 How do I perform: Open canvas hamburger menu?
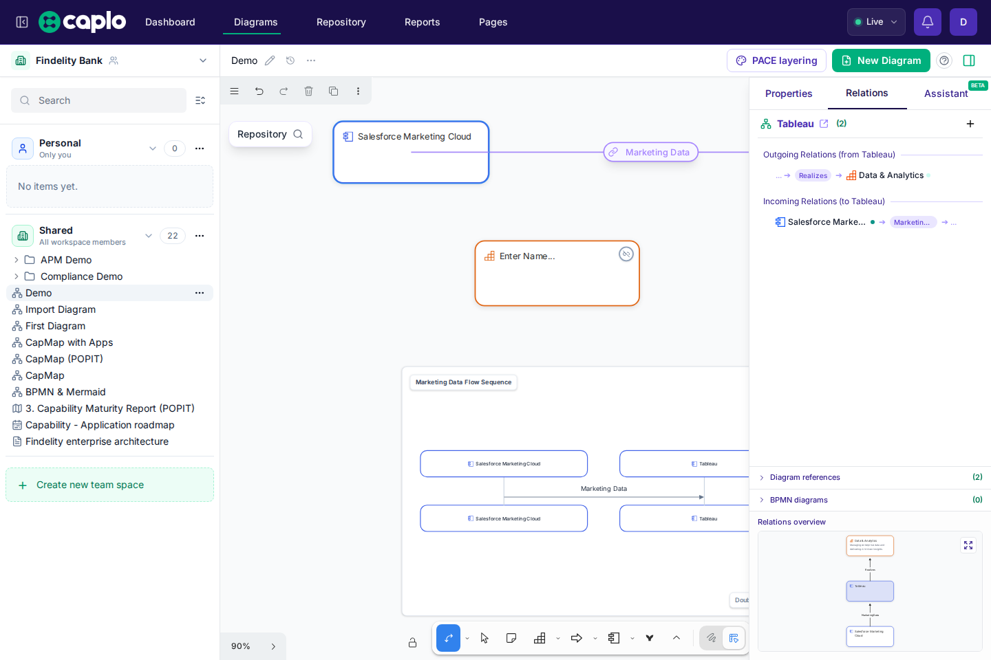(234, 91)
